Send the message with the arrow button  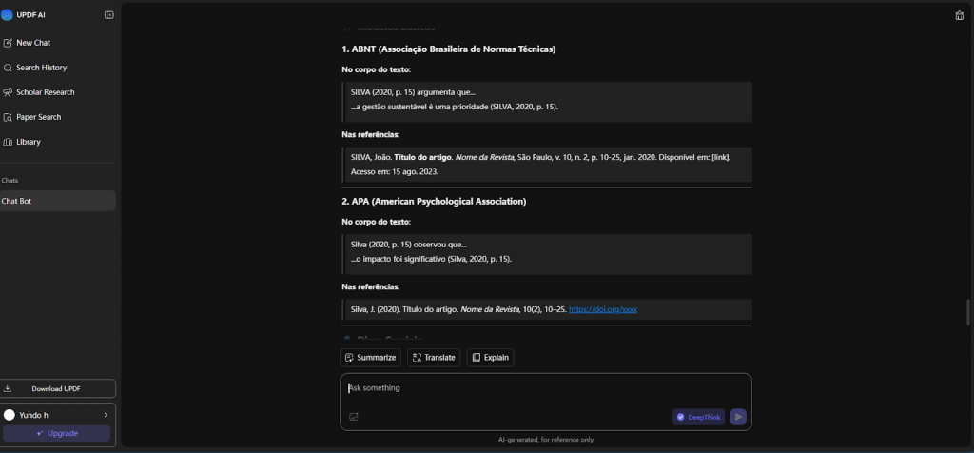738,417
